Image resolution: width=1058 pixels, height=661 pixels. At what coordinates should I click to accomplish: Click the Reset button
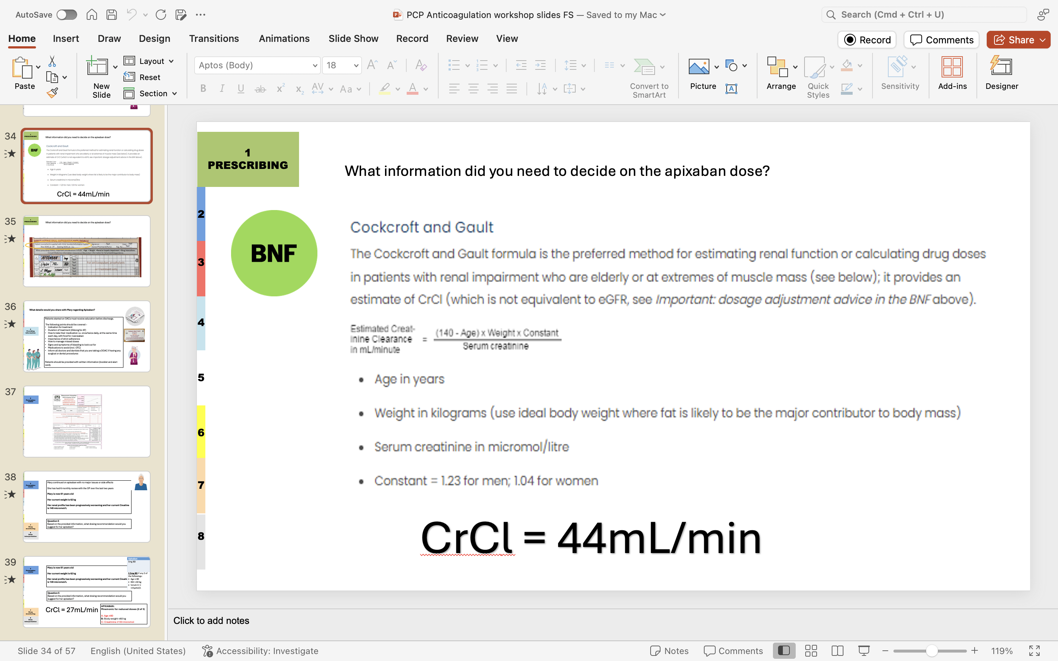pyautogui.click(x=142, y=77)
